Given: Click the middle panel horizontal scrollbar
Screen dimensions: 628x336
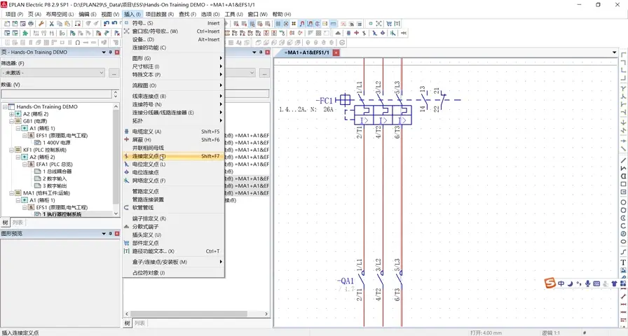Looking at the screenshot, I should (x=196, y=314).
